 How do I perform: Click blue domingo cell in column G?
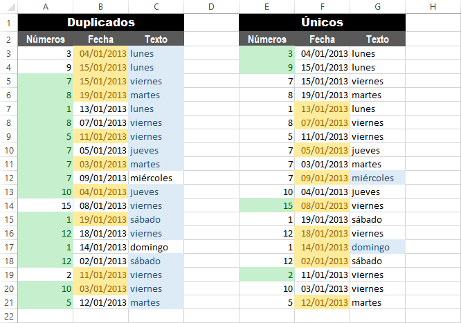tap(377, 247)
